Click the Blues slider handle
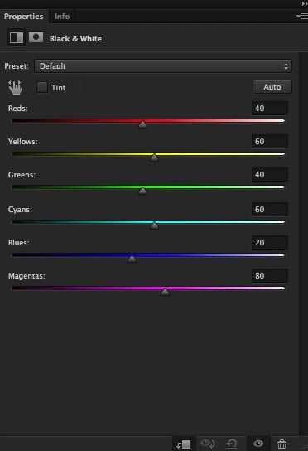Screen dimensions: 308x451 [x=132, y=259]
